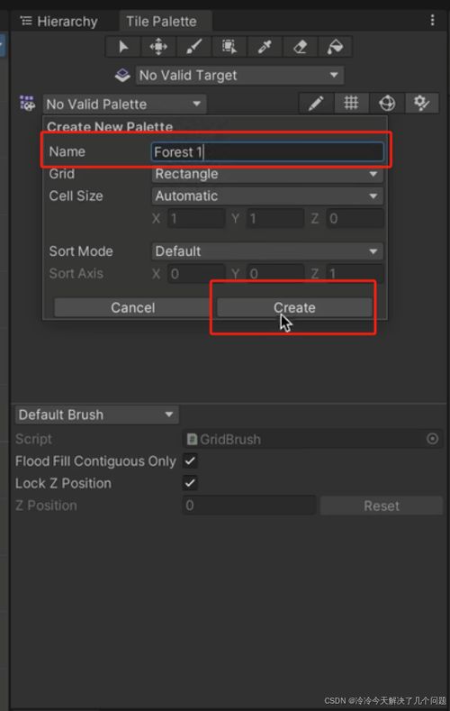The width and height of the screenshot is (450, 711).
Task: Select the Move tool icon
Action: 158,47
